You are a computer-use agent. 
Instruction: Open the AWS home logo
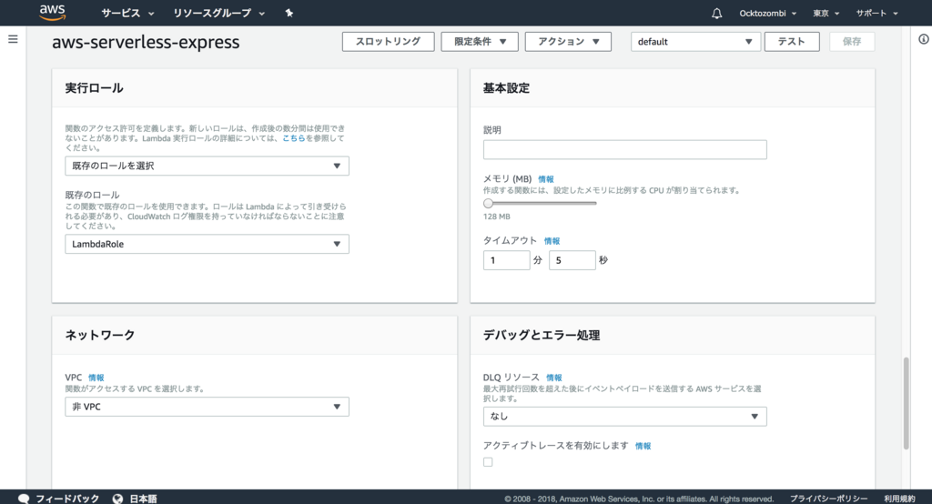[x=52, y=13]
